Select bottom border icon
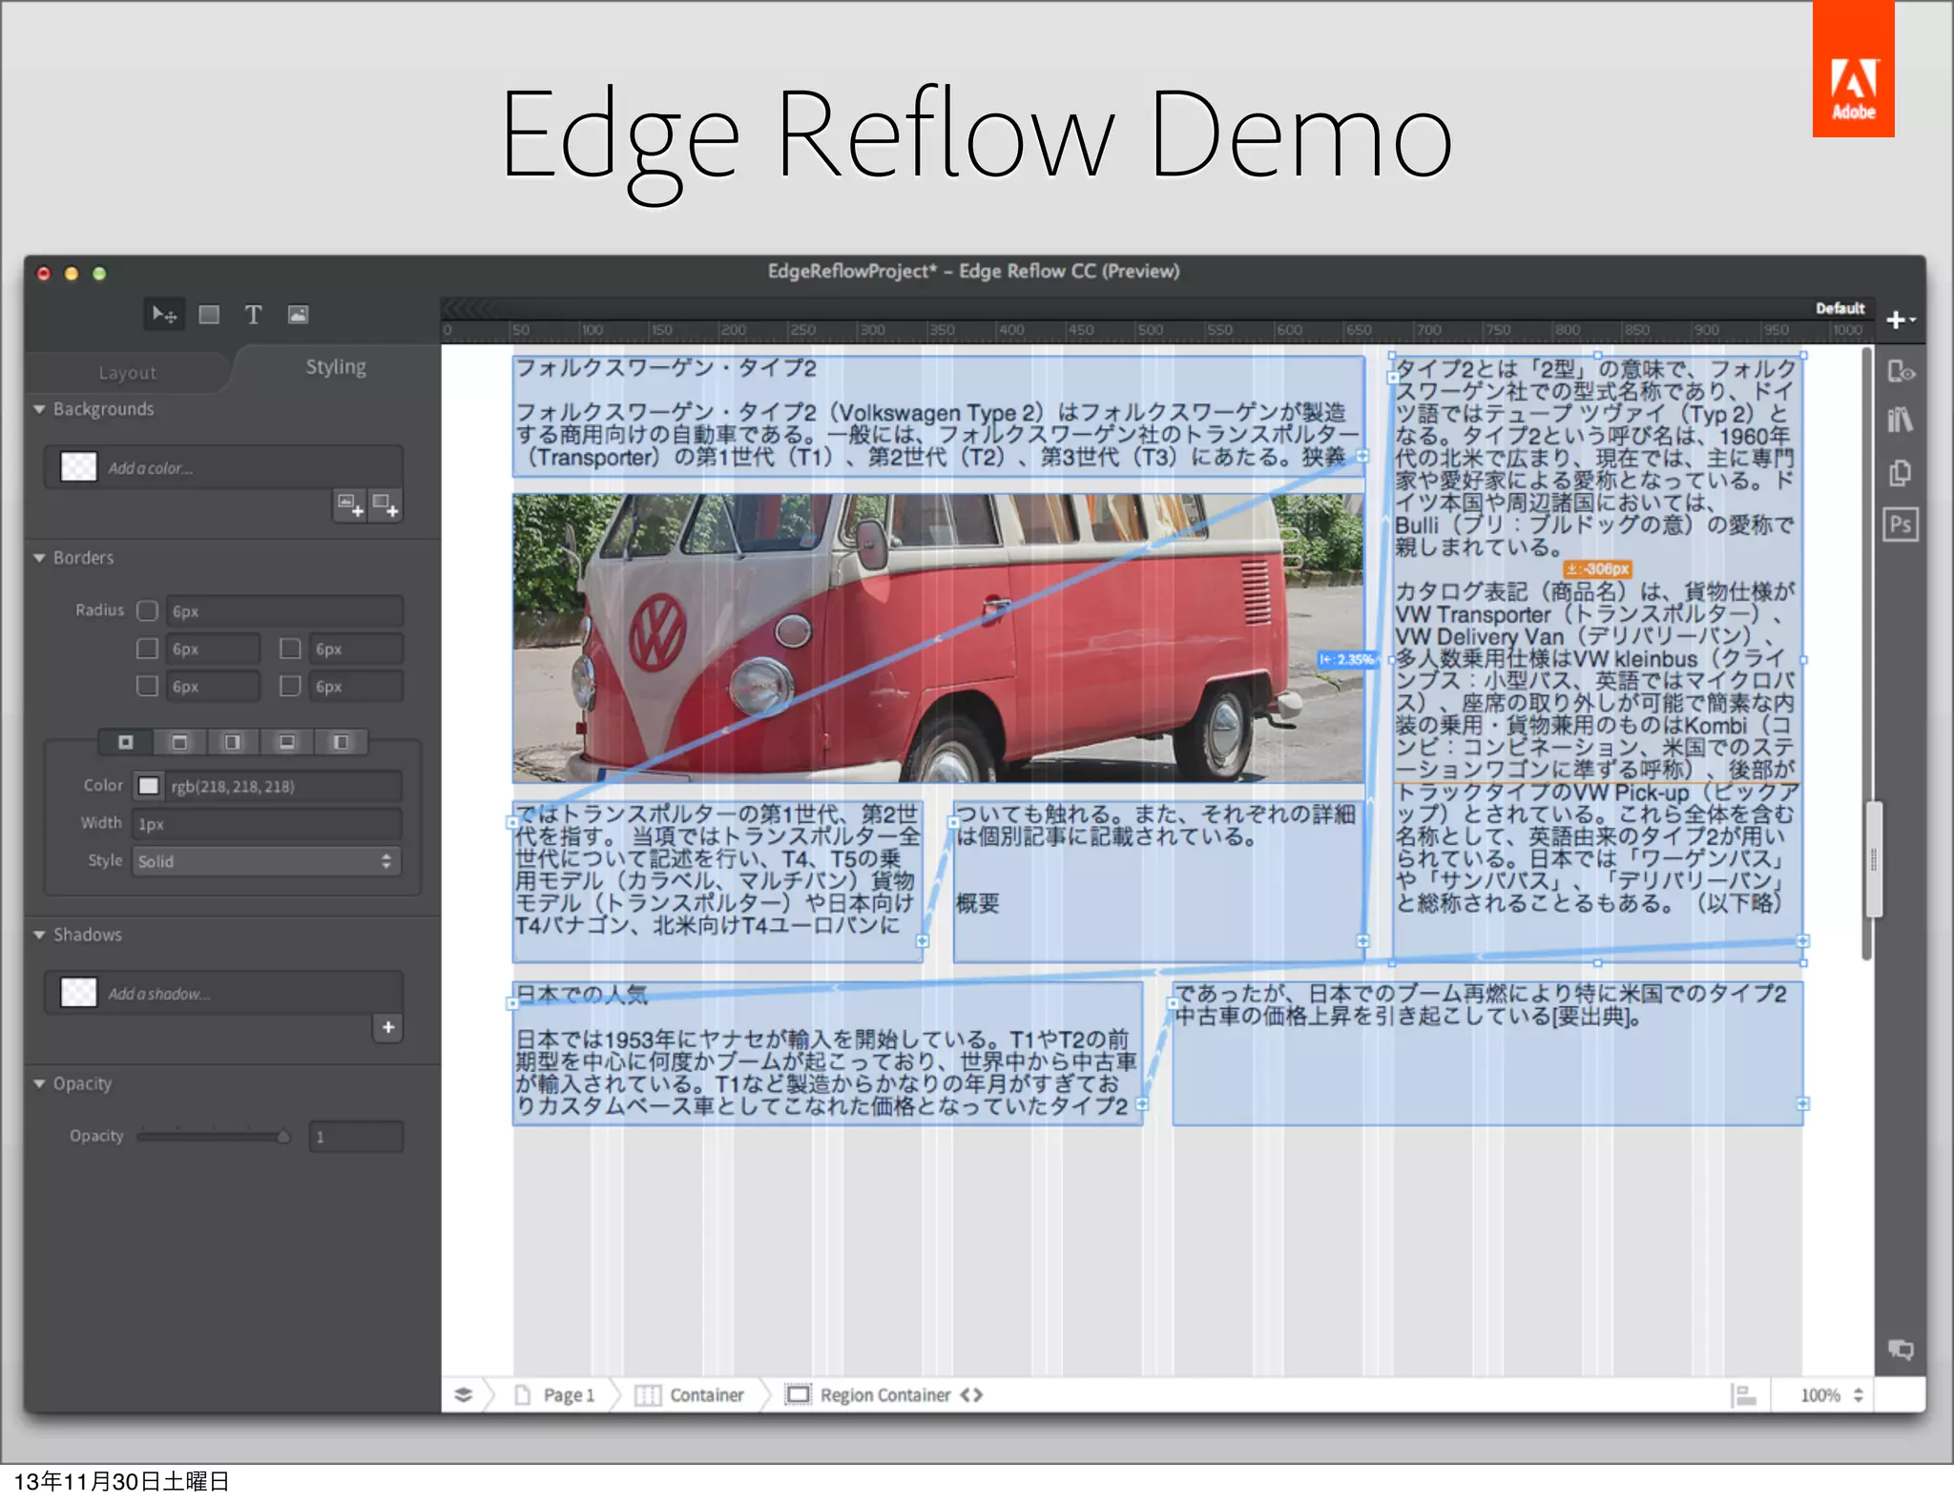The image size is (1954, 1503). pos(286,742)
